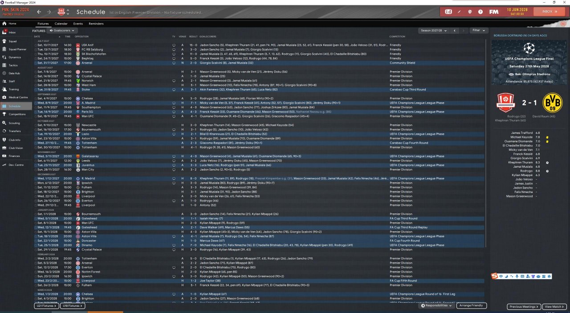Open the Community Shield Arsenal fixture

click(259, 63)
